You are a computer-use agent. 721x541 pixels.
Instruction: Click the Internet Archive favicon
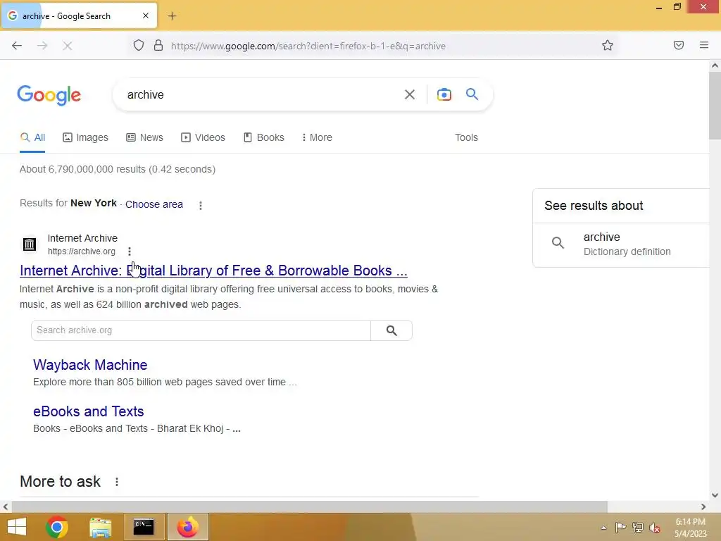tap(30, 244)
